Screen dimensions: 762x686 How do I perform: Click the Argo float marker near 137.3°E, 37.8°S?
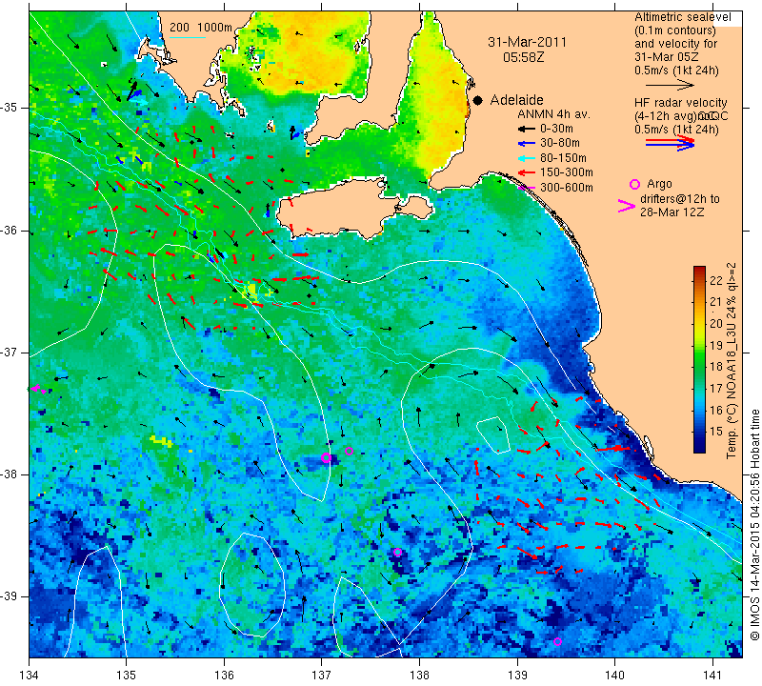(349, 452)
